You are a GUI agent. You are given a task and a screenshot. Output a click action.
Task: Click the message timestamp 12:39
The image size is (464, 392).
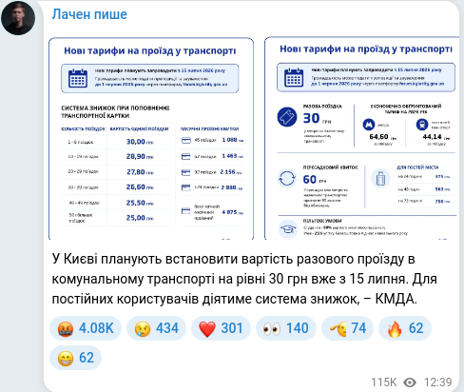(x=437, y=382)
